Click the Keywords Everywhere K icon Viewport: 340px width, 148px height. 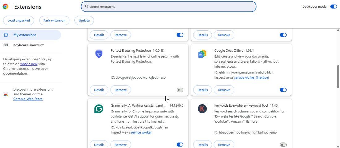(202, 109)
